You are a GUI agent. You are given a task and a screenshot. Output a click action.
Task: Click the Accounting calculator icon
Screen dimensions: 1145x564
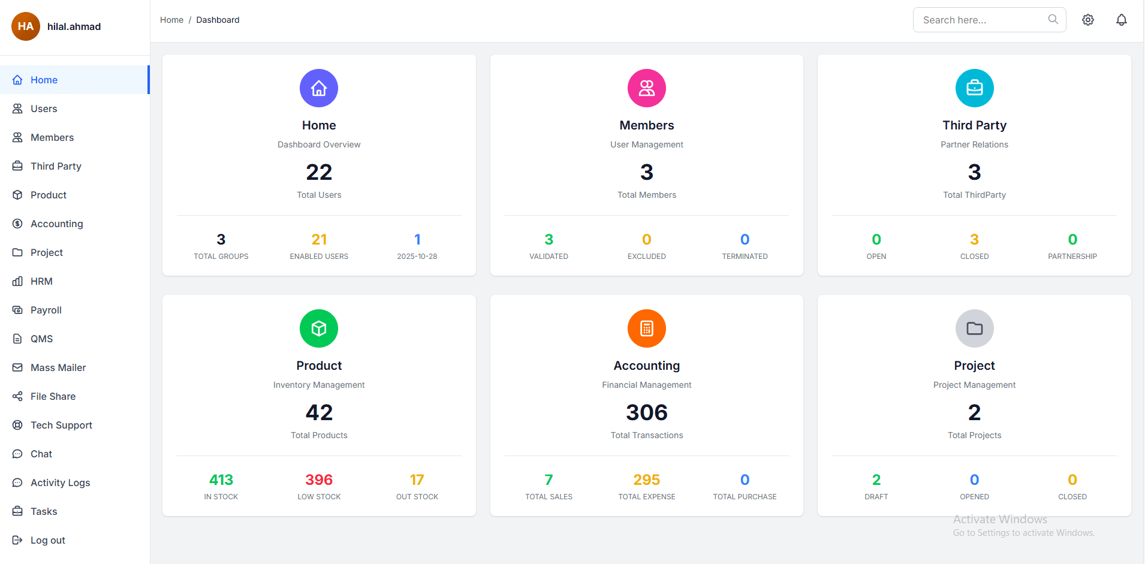tap(646, 328)
